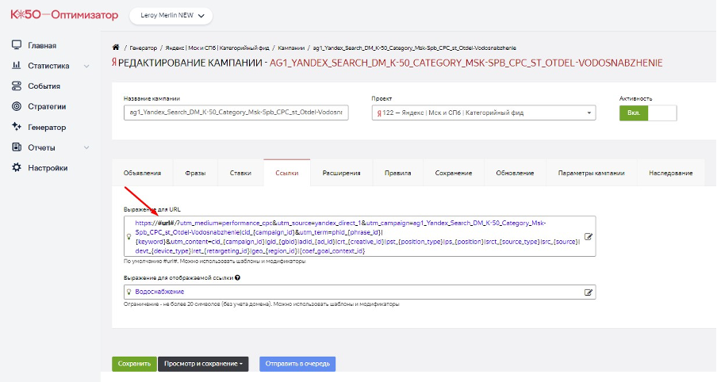The width and height of the screenshot is (717, 382).
Task: Expand the Статистика submenu chevron
Action: pyautogui.click(x=86, y=66)
